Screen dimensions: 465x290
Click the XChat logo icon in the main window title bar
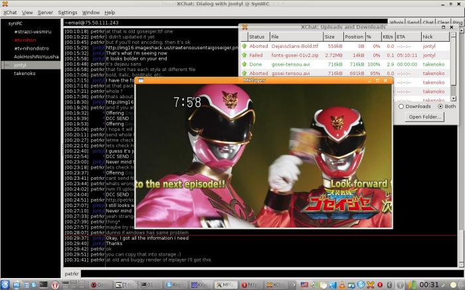(x=5, y=3)
